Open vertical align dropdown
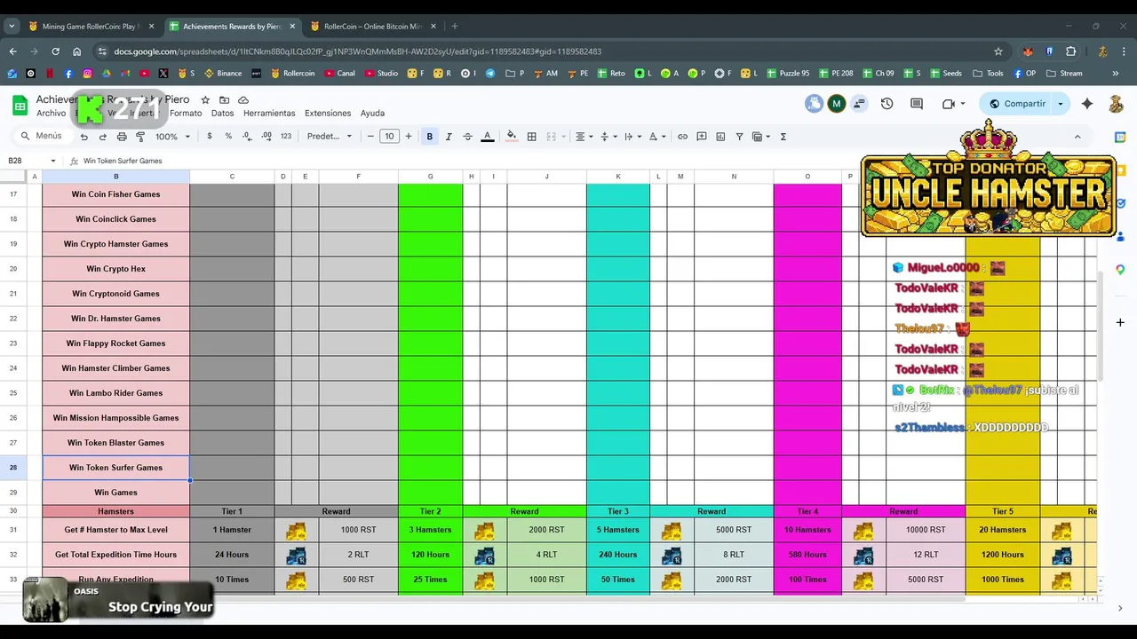This screenshot has height=639, width=1137. (608, 137)
